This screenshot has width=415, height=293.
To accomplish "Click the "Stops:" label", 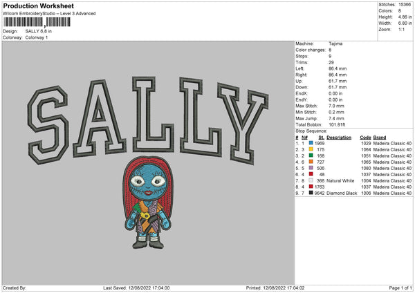I will pyautogui.click(x=302, y=56).
